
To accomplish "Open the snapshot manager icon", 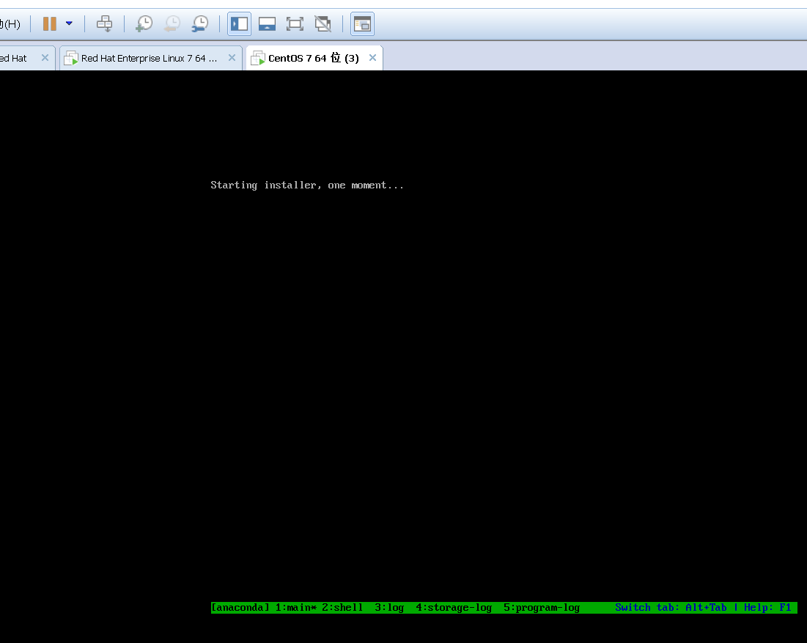I will 199,23.
